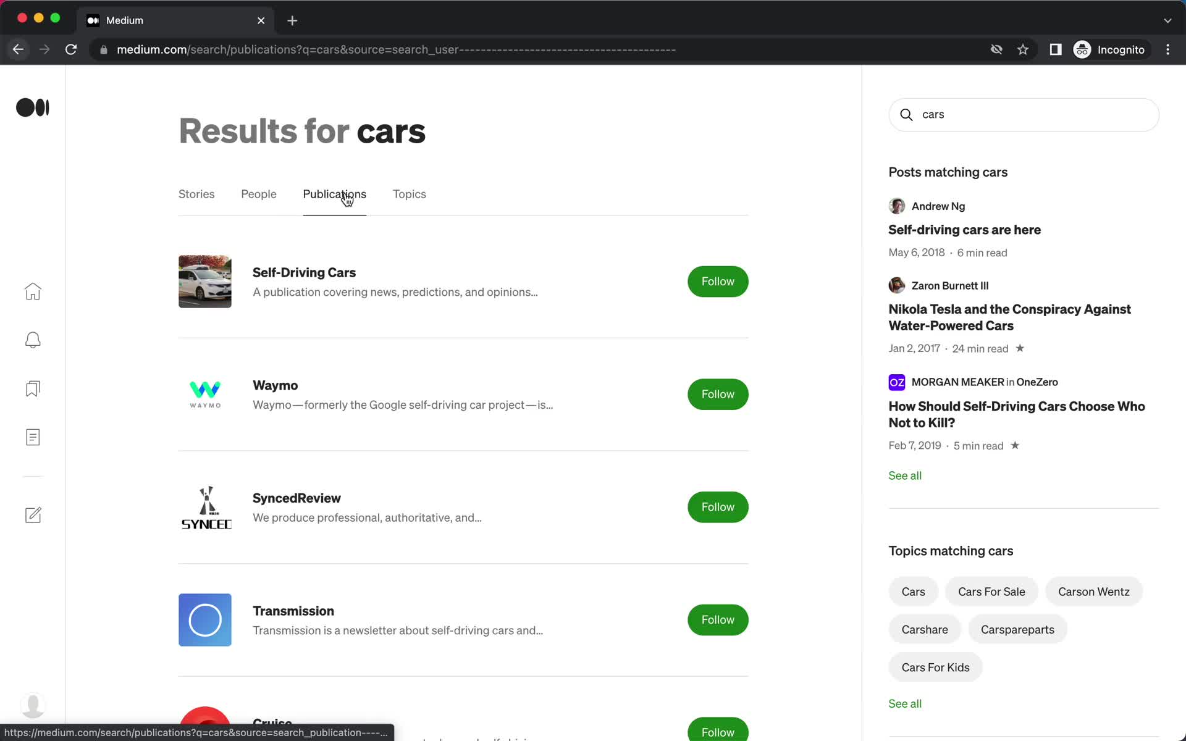Click See all under Topics matching cars

905,703
